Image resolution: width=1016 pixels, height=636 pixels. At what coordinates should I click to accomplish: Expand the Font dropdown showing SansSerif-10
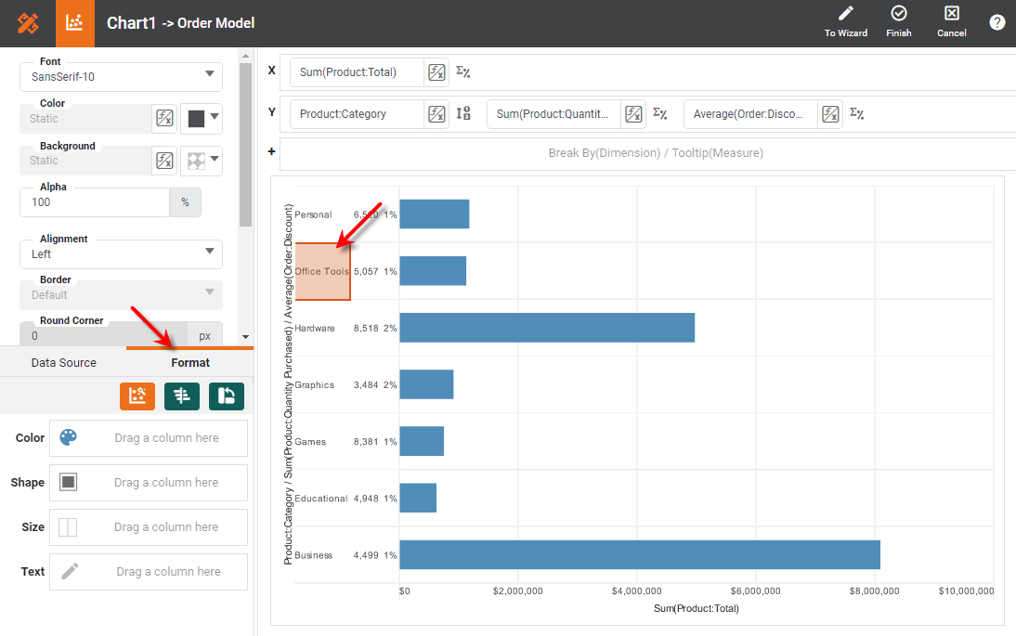tap(121, 76)
